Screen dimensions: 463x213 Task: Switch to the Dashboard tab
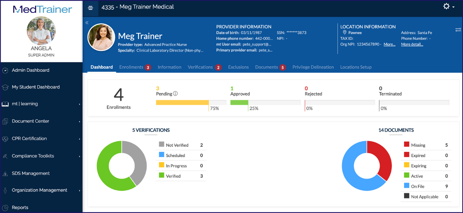[x=102, y=67]
